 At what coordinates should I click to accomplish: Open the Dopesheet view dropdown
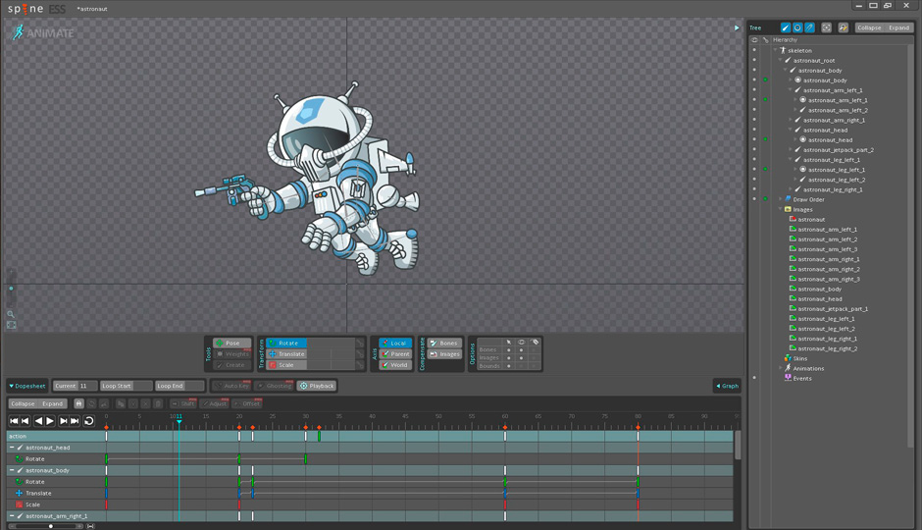point(27,386)
